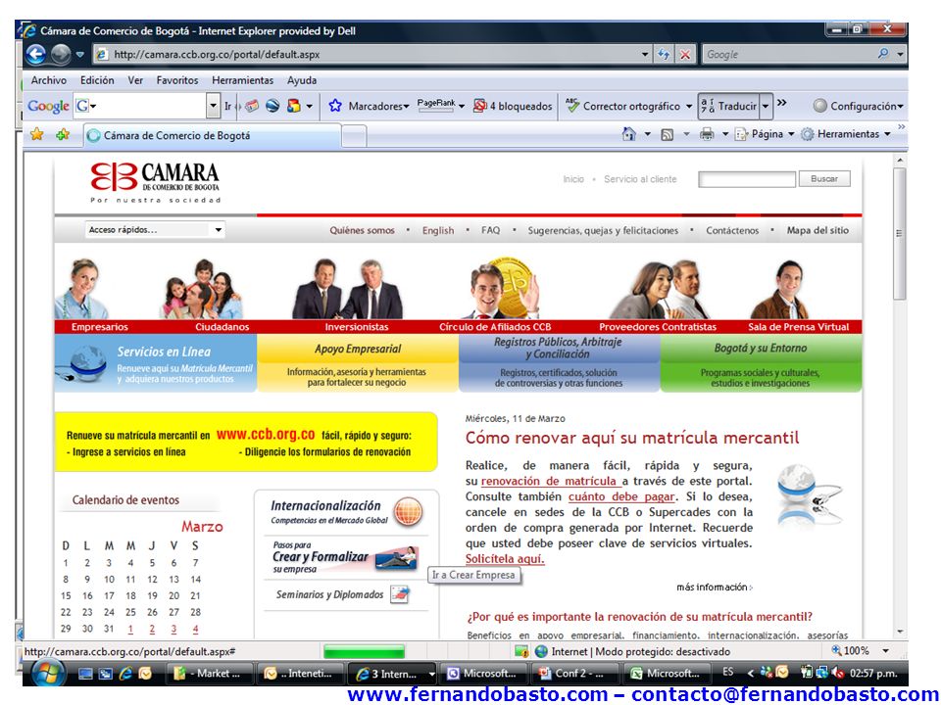
Task: Expand the Página menu dropdown
Action: click(791, 134)
